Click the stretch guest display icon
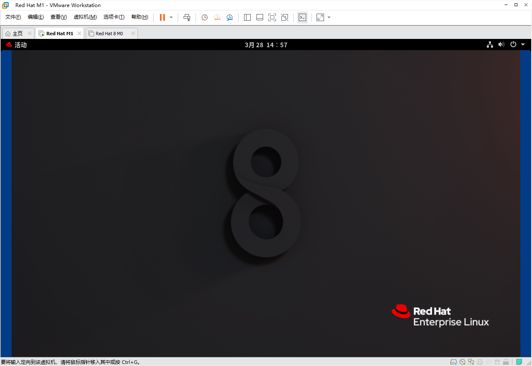Image resolution: width=532 pixels, height=366 pixels. (x=320, y=17)
